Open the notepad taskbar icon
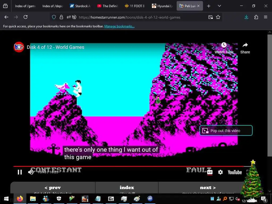272x204 pixels. pos(98,199)
